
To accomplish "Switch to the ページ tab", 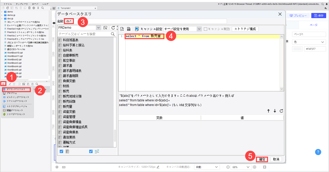I will coord(314,25).
